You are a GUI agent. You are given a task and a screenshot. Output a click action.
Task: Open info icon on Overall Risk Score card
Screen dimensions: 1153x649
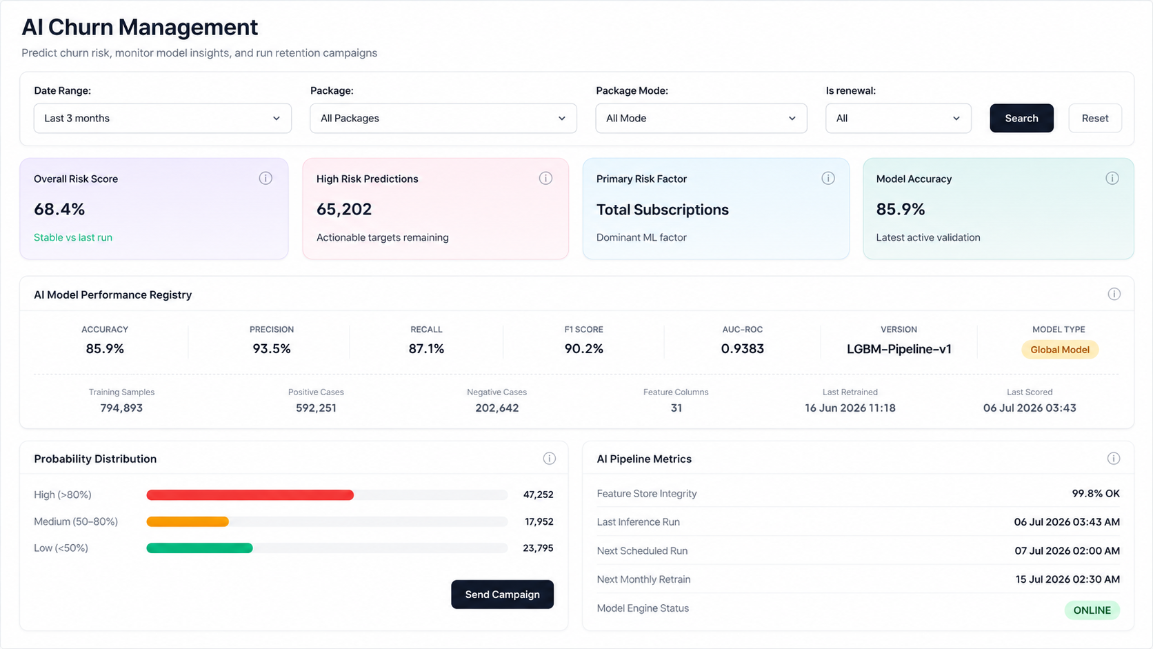tap(265, 178)
